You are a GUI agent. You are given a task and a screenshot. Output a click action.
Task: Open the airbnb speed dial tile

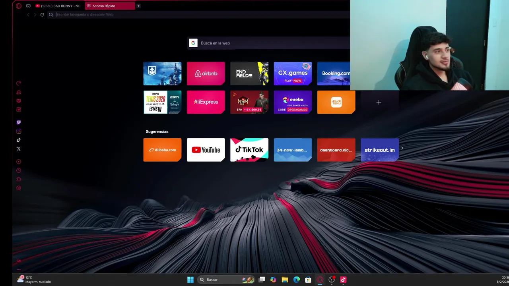point(206,73)
